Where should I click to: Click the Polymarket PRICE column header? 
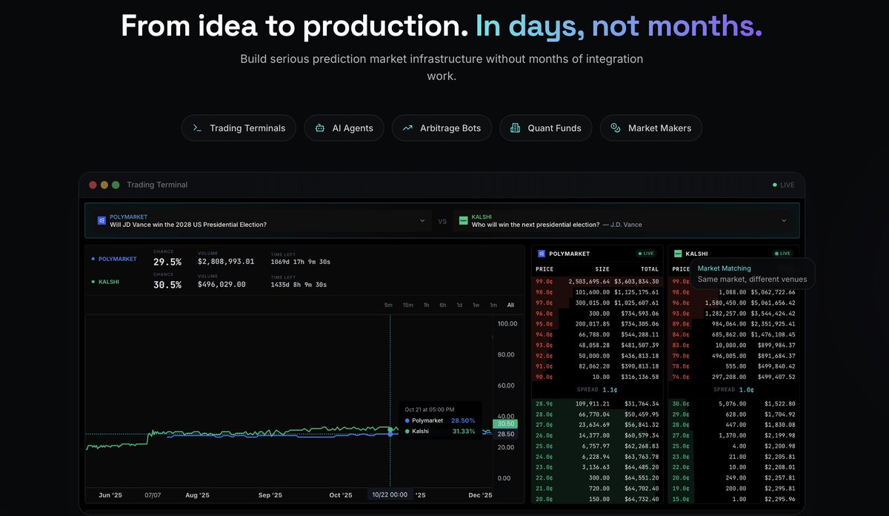[x=545, y=269]
